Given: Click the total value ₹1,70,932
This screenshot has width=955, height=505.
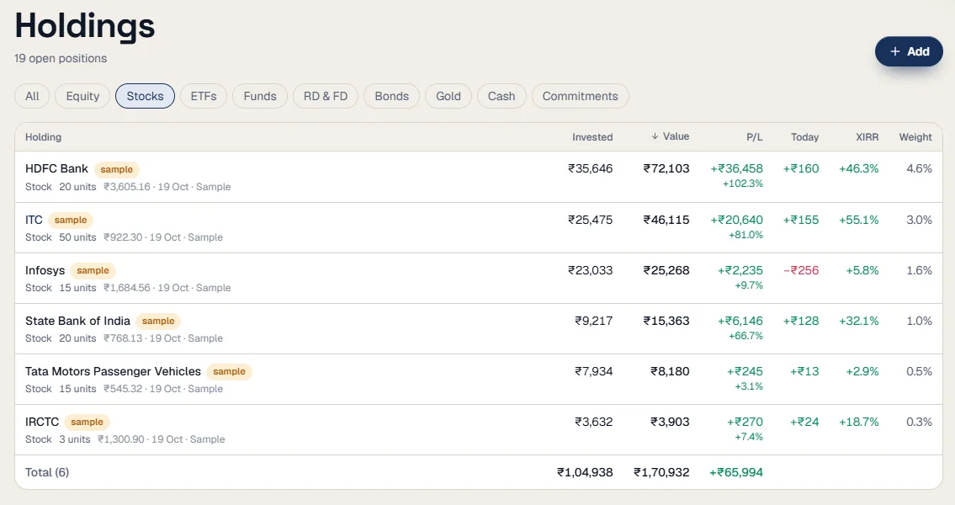Looking at the screenshot, I should pos(661,473).
